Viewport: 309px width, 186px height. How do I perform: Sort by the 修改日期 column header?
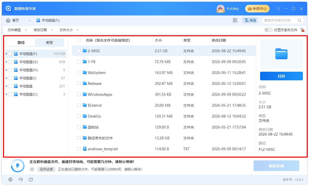(x=219, y=40)
